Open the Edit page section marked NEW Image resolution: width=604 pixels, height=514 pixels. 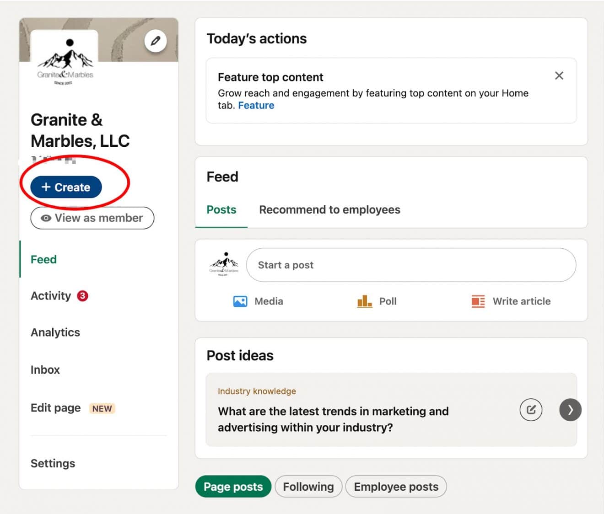coord(55,408)
